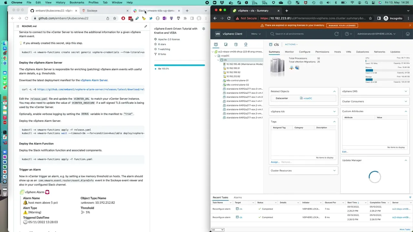Switch to the Monitor tab

289,52
